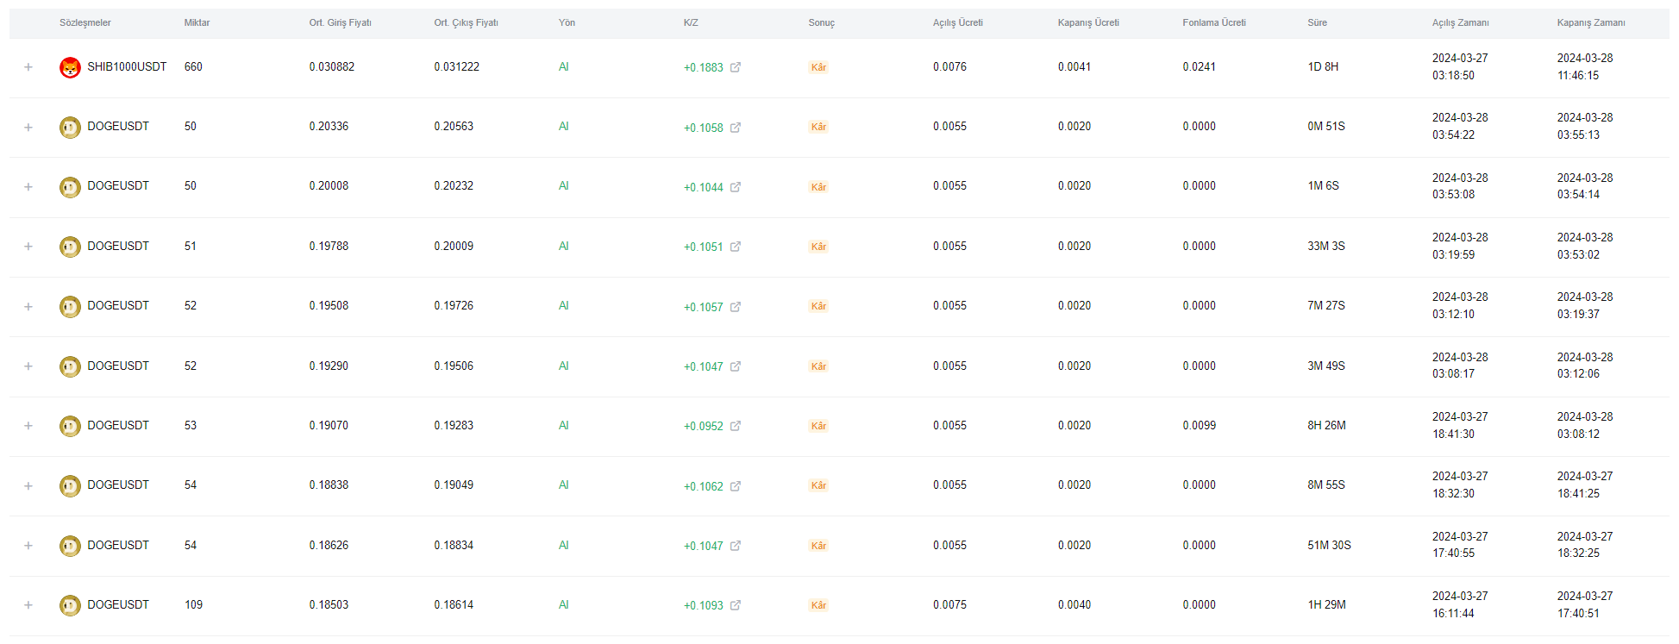Click the 'Kâr' badge in the SHIB1000USDT row
Viewport: 1679px width, 644px height.
818,67
